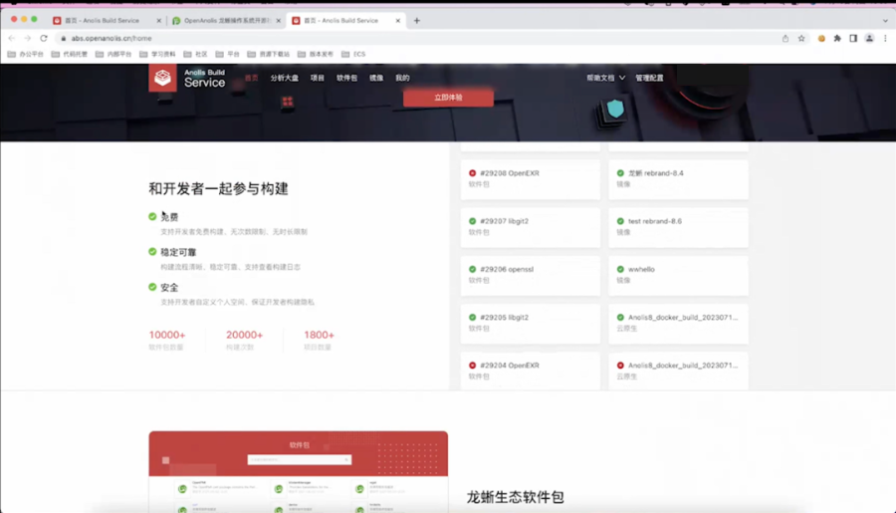Expand the 帮助文档 dropdown
This screenshot has width=896, height=513.
click(605, 78)
